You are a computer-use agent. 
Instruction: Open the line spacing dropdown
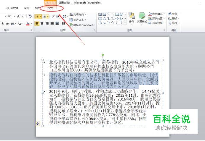pos(65,16)
